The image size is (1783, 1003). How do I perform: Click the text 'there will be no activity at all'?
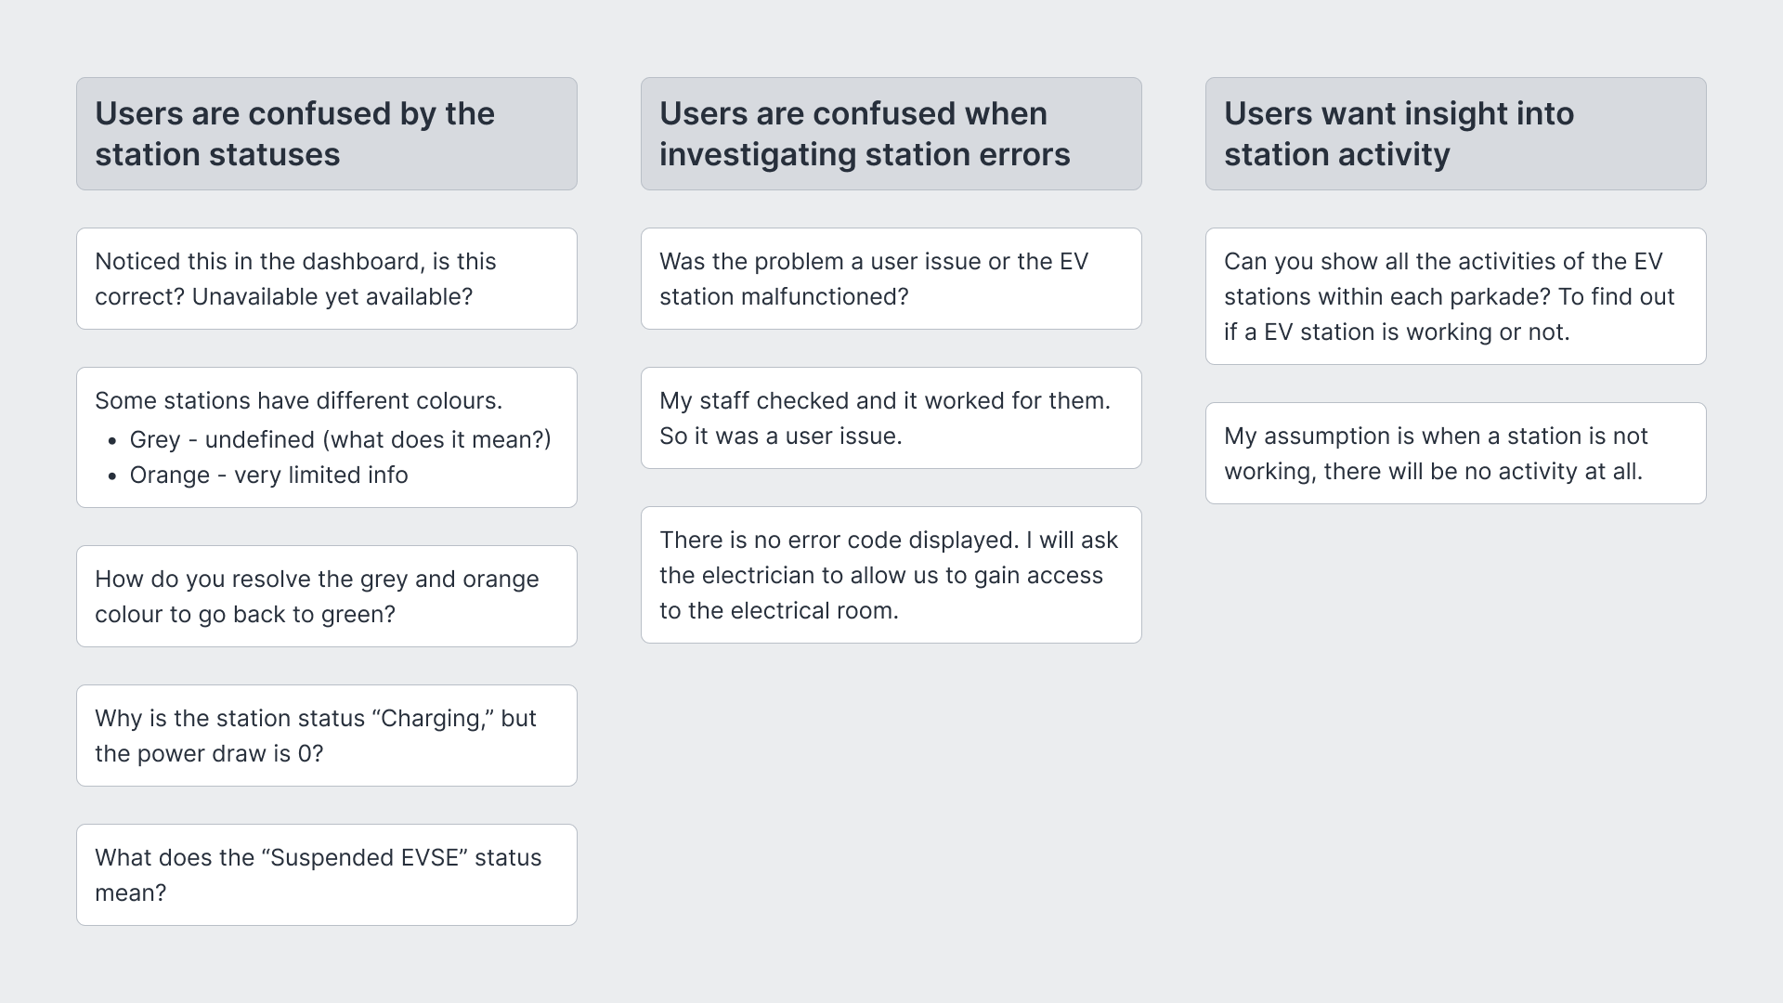click(x=1483, y=471)
